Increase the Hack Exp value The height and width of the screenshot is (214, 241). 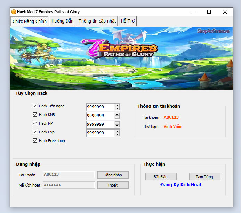tap(117, 132)
